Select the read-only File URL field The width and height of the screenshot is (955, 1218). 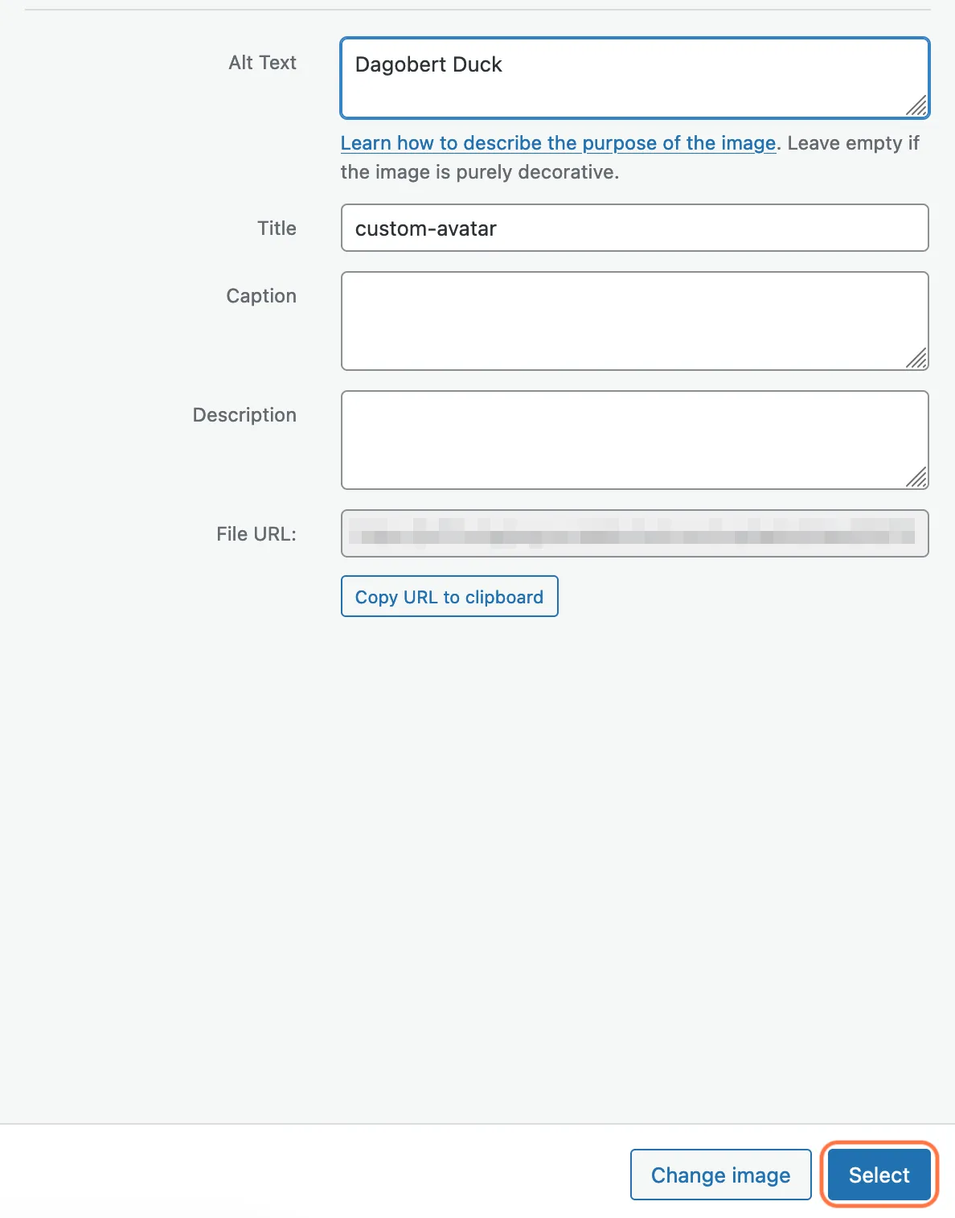[635, 533]
